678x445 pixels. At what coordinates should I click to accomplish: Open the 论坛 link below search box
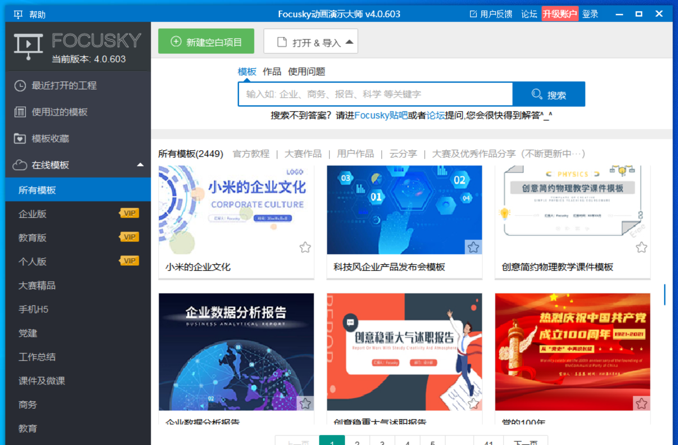[x=435, y=115]
